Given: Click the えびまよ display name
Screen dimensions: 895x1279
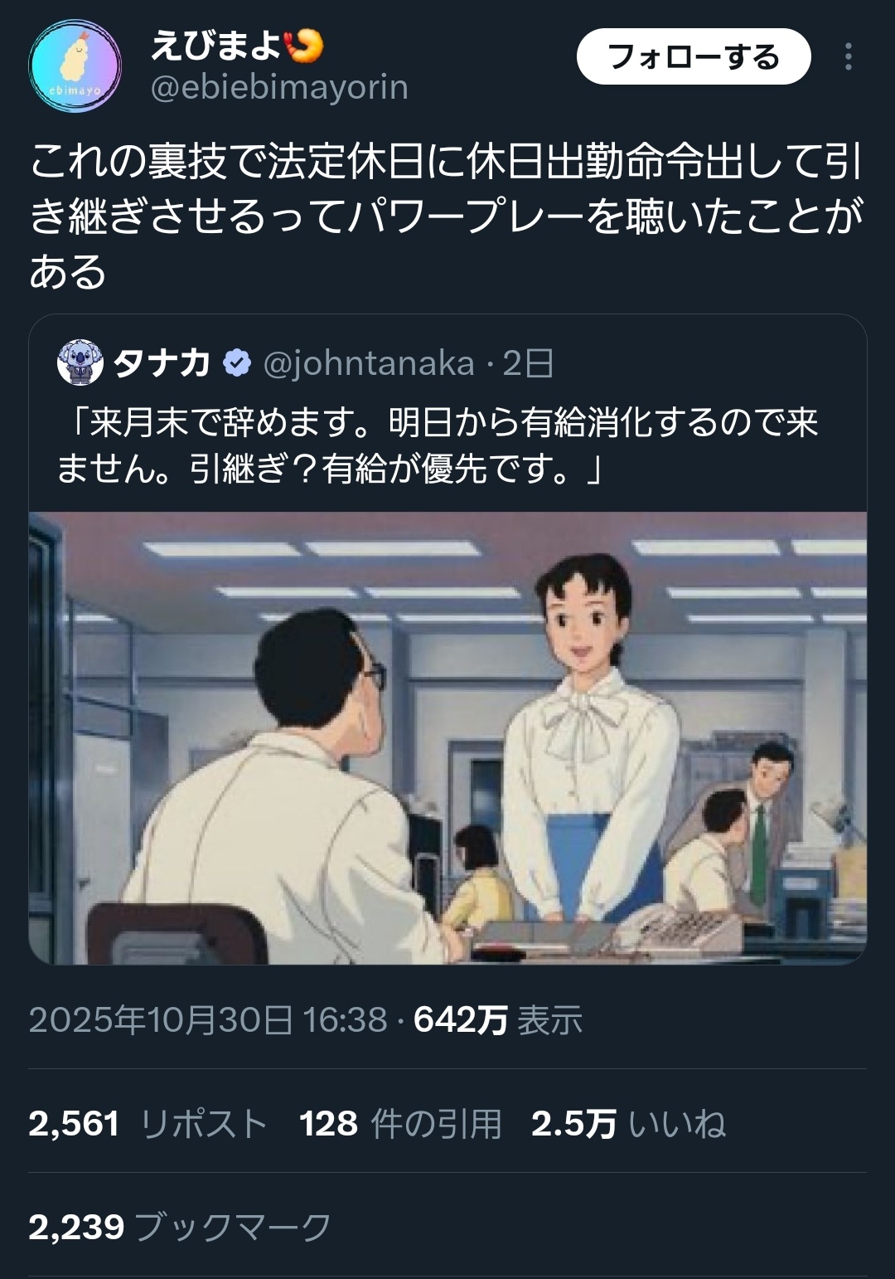Looking at the screenshot, I should (x=216, y=46).
